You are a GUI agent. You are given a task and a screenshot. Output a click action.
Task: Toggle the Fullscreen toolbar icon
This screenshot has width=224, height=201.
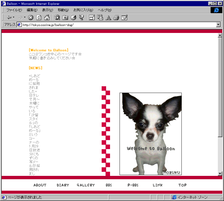point(92,18)
